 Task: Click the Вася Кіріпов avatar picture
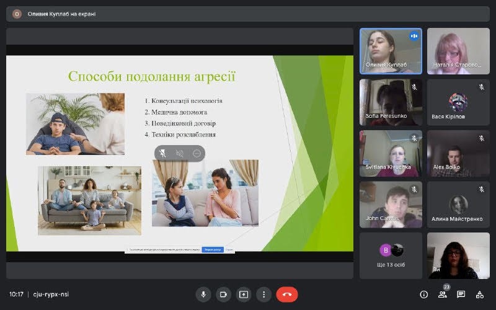click(458, 102)
